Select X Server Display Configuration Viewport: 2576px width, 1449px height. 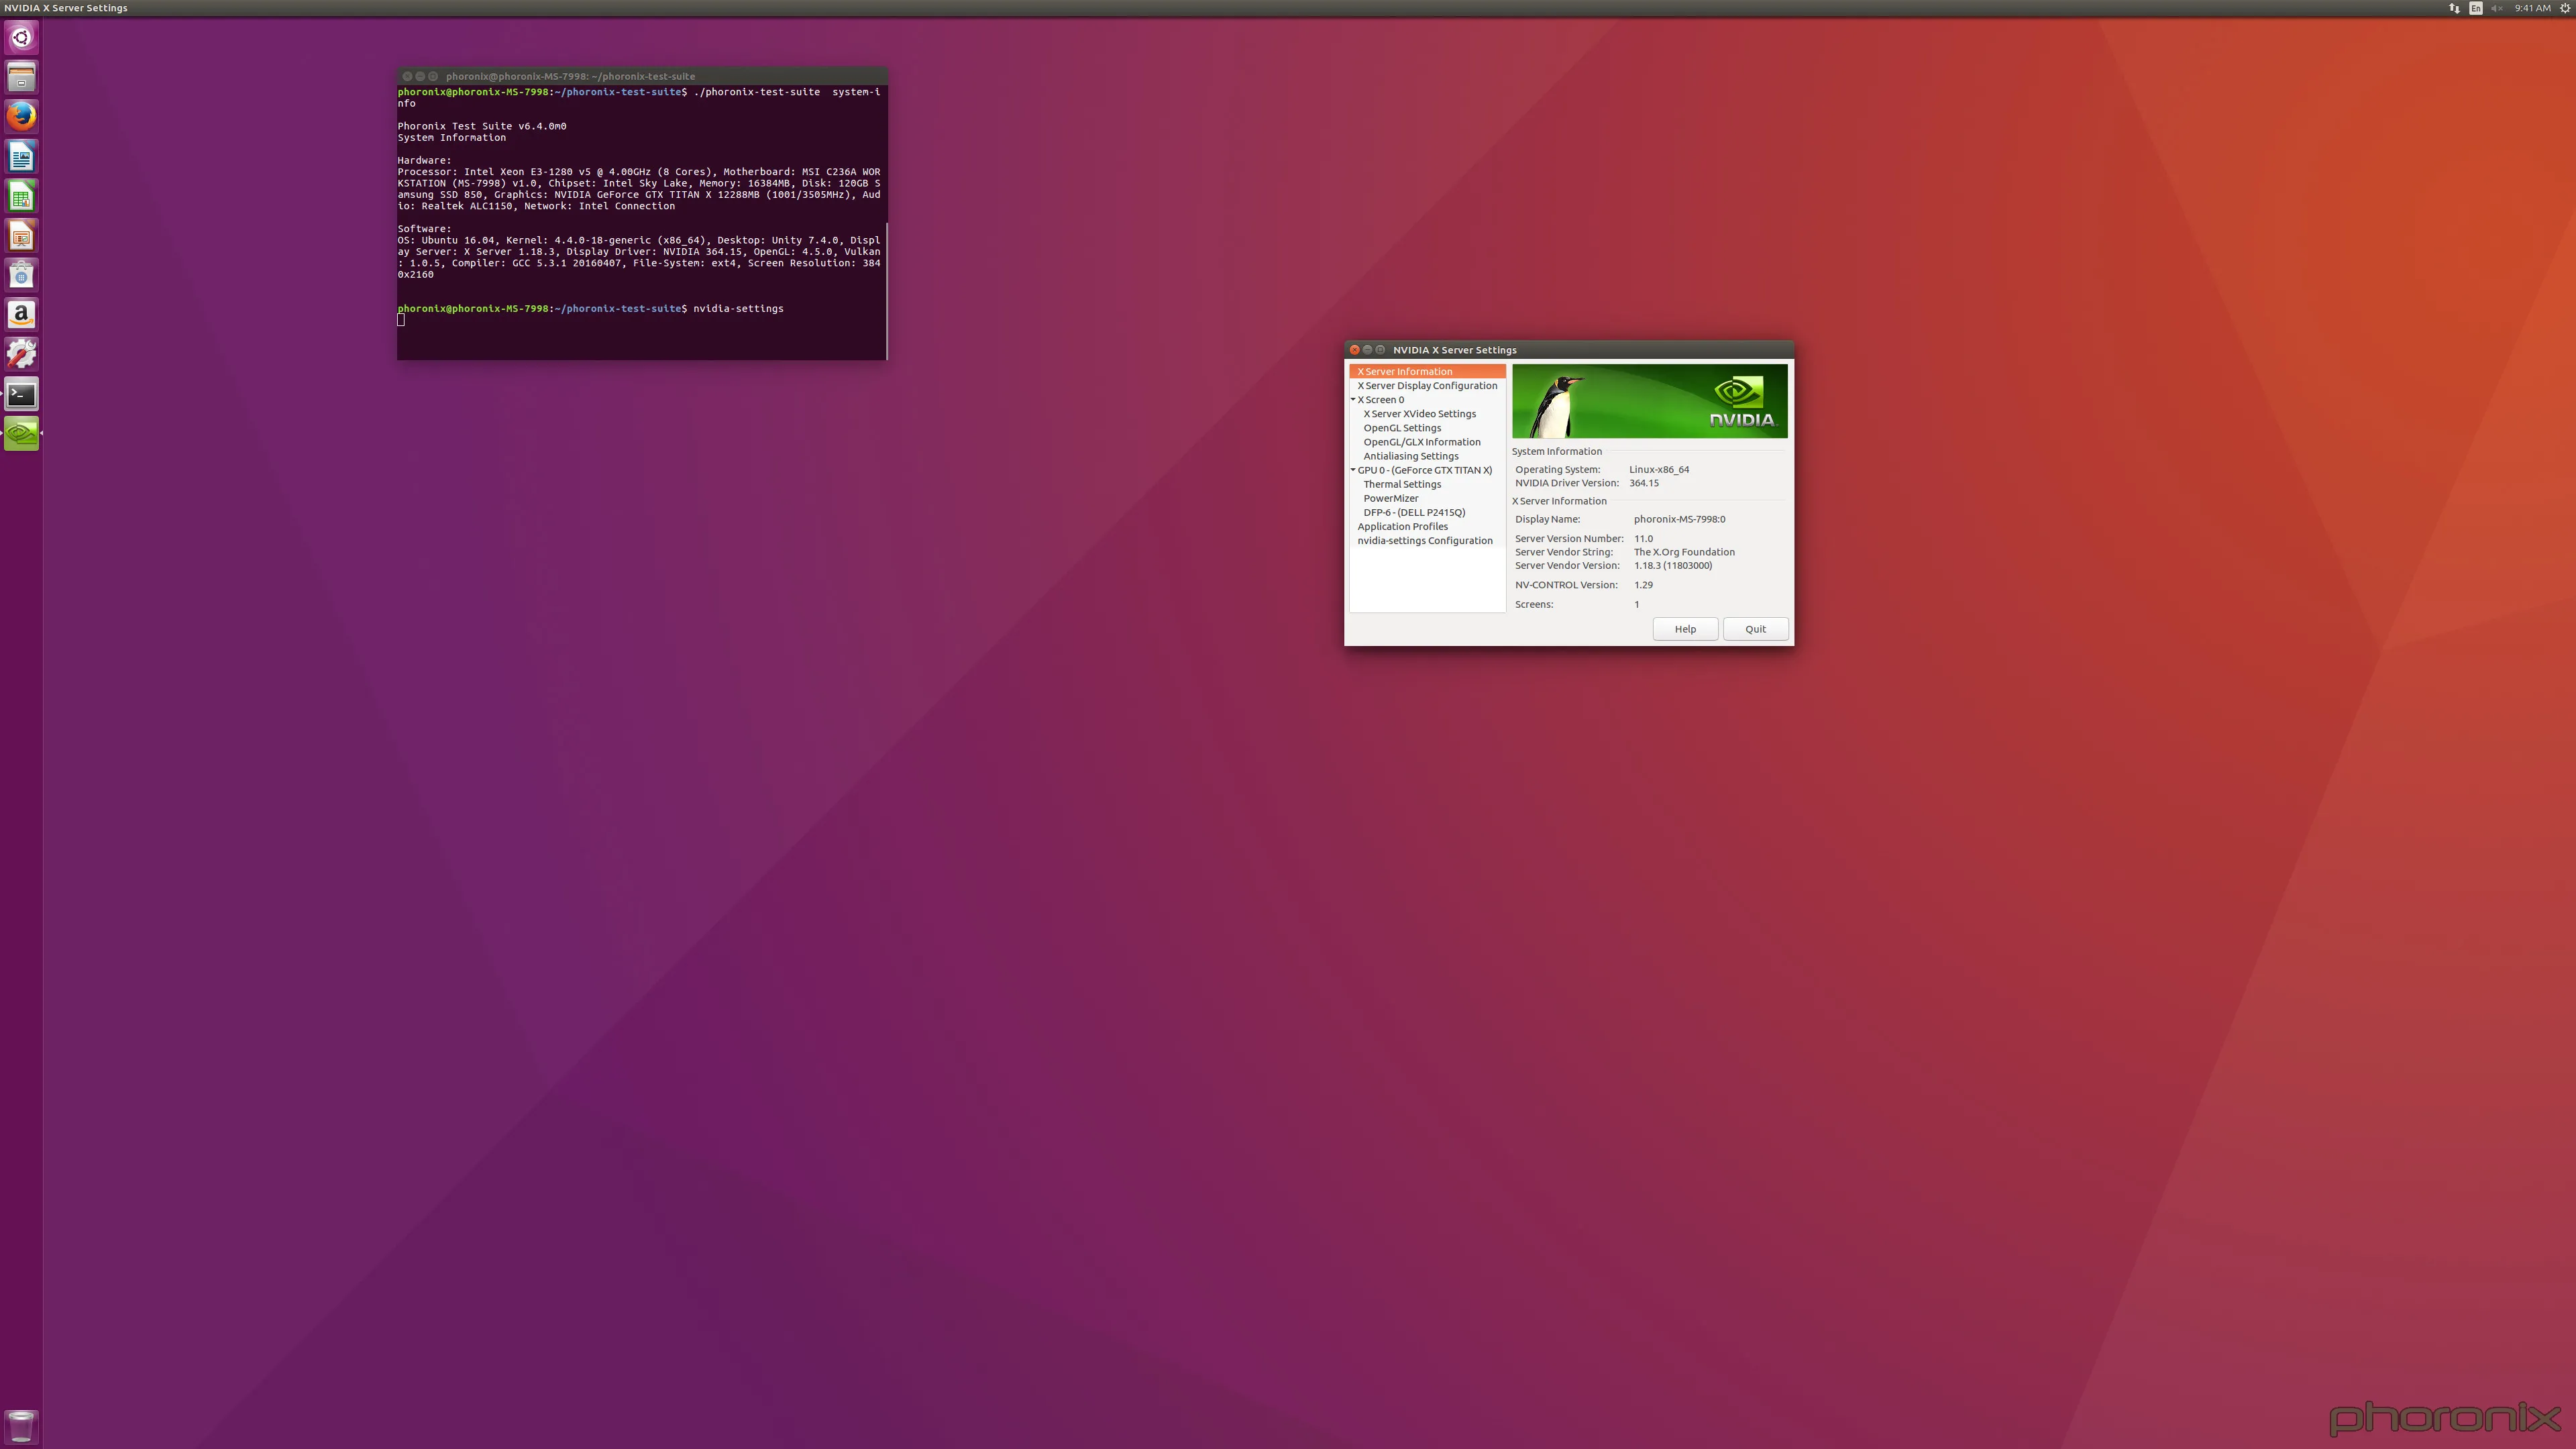click(x=1427, y=386)
